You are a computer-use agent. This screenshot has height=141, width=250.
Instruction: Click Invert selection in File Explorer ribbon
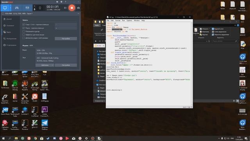coord(220,34)
